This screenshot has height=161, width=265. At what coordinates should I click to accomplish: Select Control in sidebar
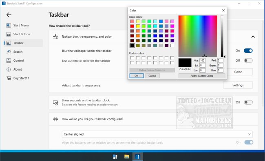coord(19,60)
